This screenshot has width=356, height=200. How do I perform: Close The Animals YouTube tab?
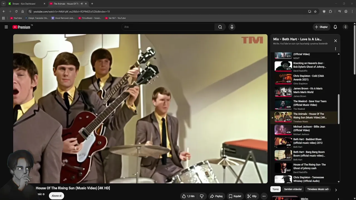(86, 4)
